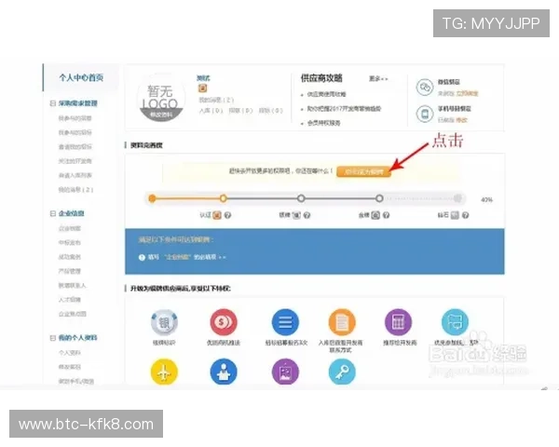The width and height of the screenshot is (559, 447).
Task: Open the first item under 采购需求管理
Action: pos(75,118)
